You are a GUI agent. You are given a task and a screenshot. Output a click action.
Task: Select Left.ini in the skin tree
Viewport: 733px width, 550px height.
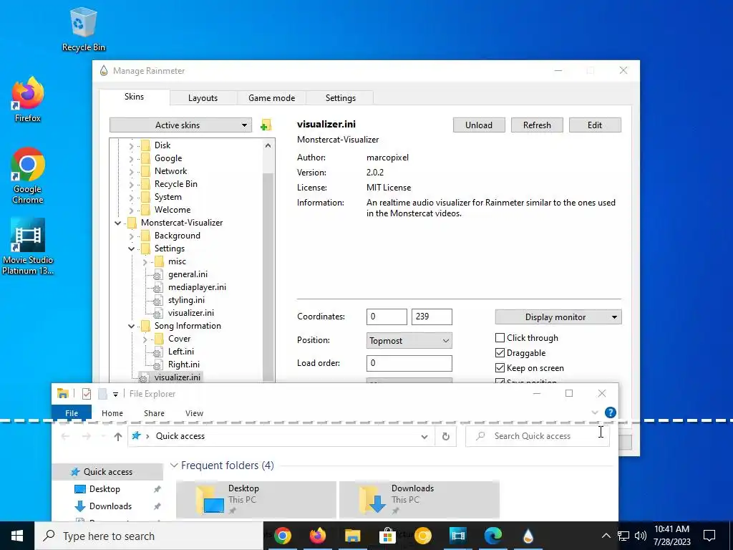coord(181,352)
